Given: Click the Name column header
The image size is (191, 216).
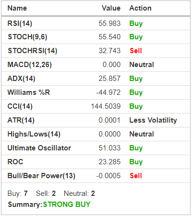Looking at the screenshot, I should coord(17,8).
